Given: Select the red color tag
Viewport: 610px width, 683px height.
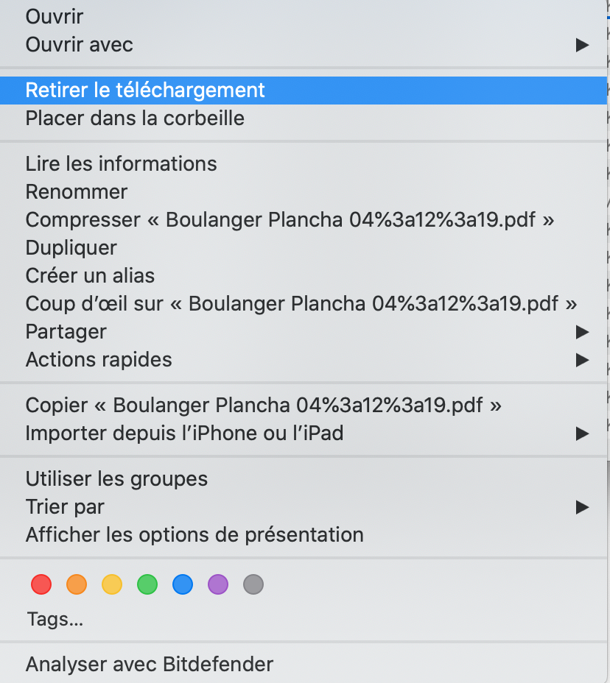Looking at the screenshot, I should tap(41, 585).
